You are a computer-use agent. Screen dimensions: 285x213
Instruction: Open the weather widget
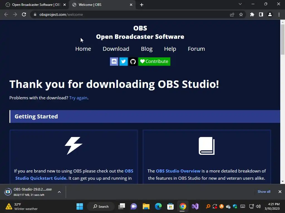click(x=21, y=206)
